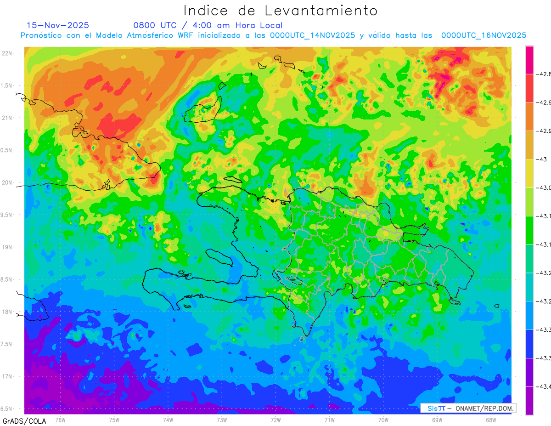Viewport: 551px width, 426px height.
Task: Click the "69W" longitude label
Action: pos(437,420)
